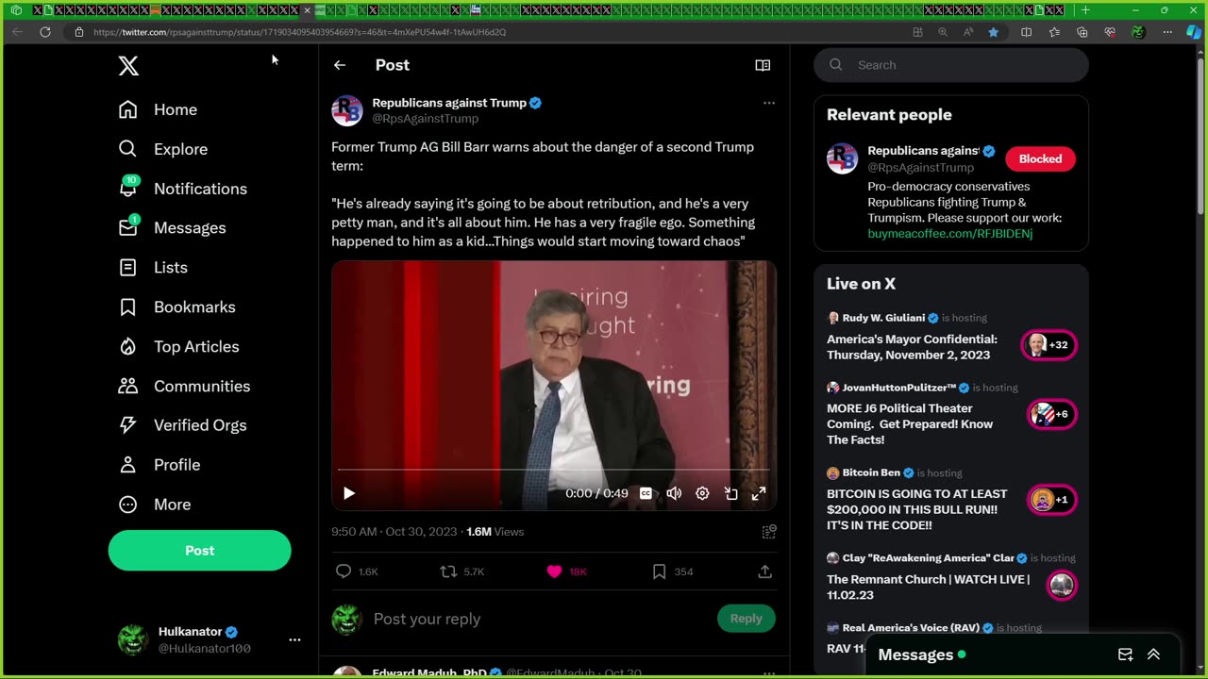Image resolution: width=1208 pixels, height=679 pixels.
Task: Click the @RpsAgainstTrump handle in the post
Action: point(425,119)
